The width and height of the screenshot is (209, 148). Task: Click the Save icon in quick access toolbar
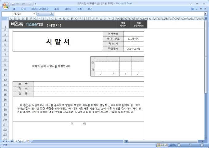click(x=13, y=4)
